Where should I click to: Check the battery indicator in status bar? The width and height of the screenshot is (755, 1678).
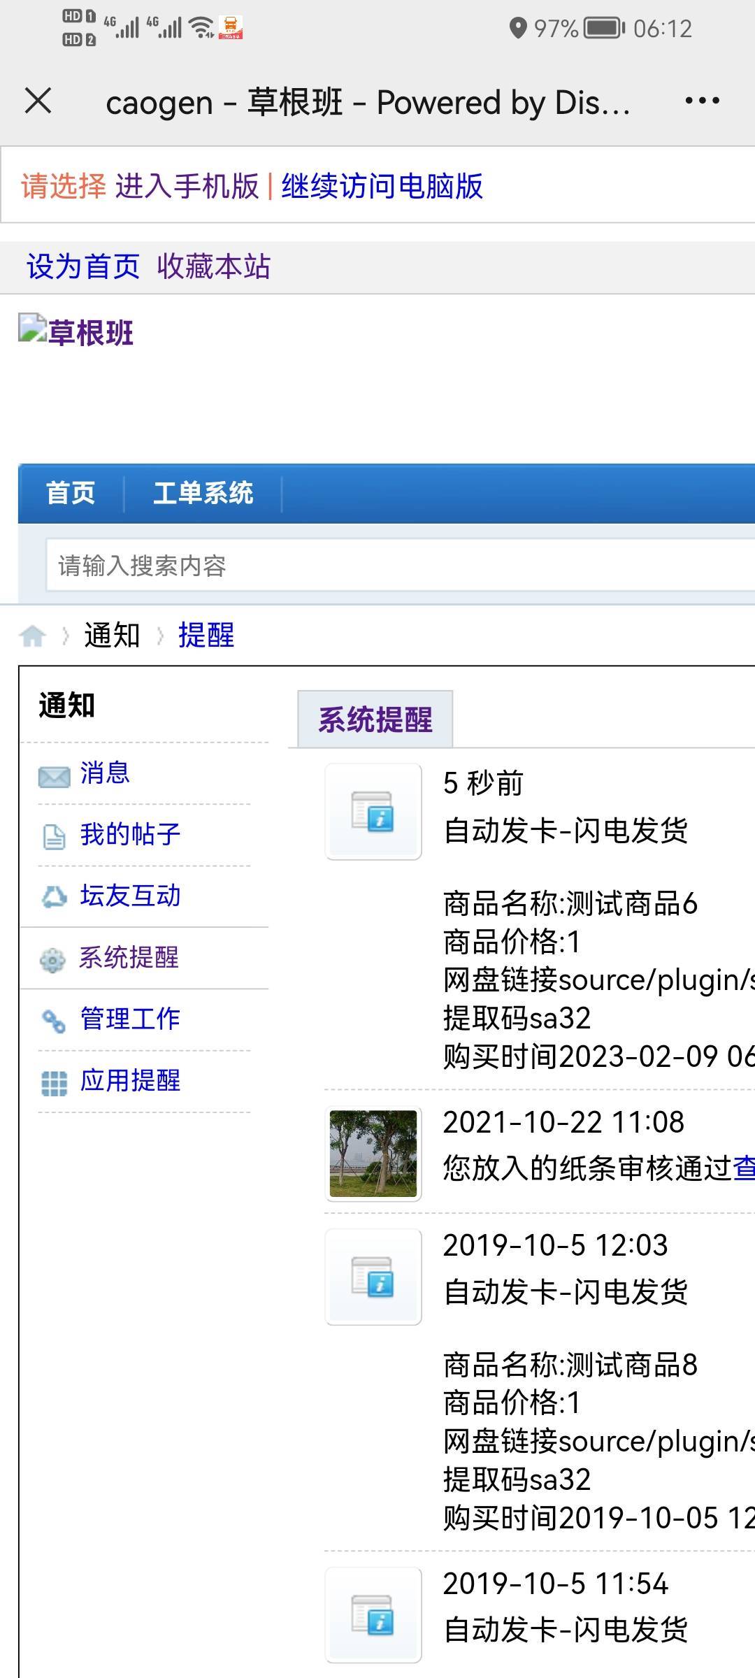pos(605,28)
